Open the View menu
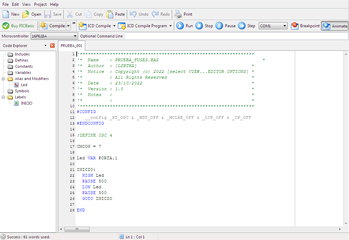The height and width of the screenshot is (240, 349). [x=26, y=4]
